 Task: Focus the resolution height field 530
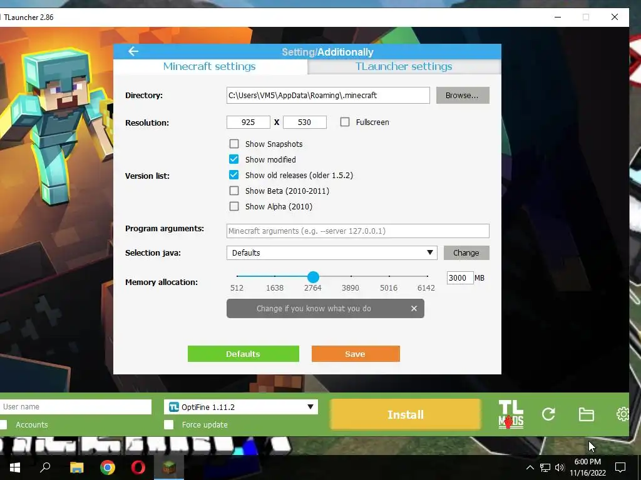tap(305, 122)
